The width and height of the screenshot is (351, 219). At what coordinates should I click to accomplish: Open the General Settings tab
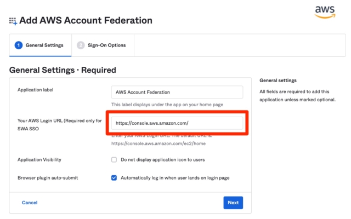point(40,45)
